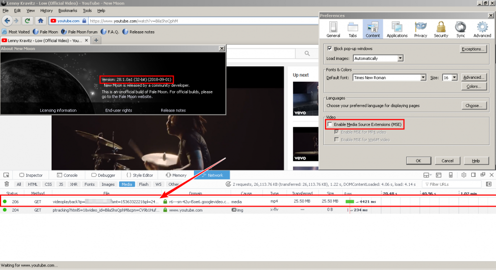The width and height of the screenshot is (496, 270).
Task: Open the Edit menu
Action: (17, 10)
